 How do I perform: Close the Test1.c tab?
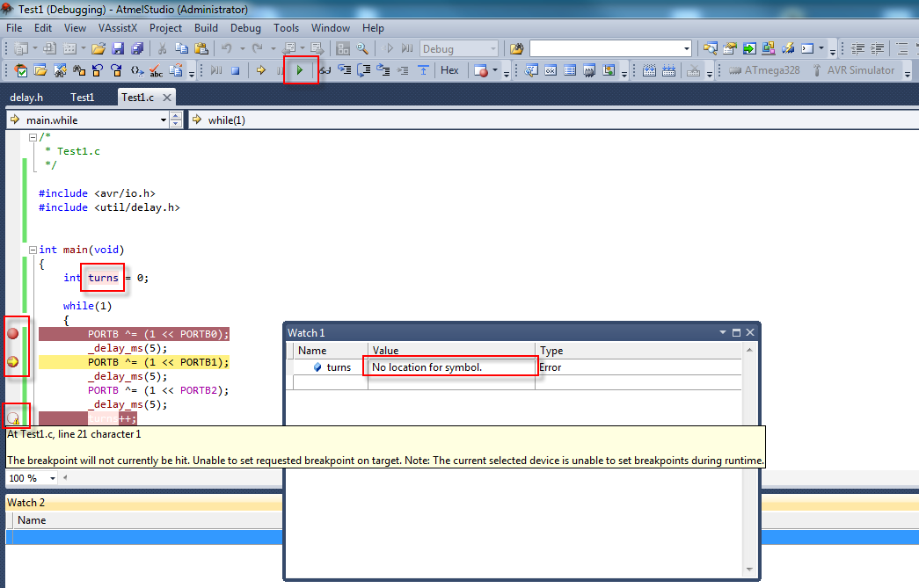(167, 98)
